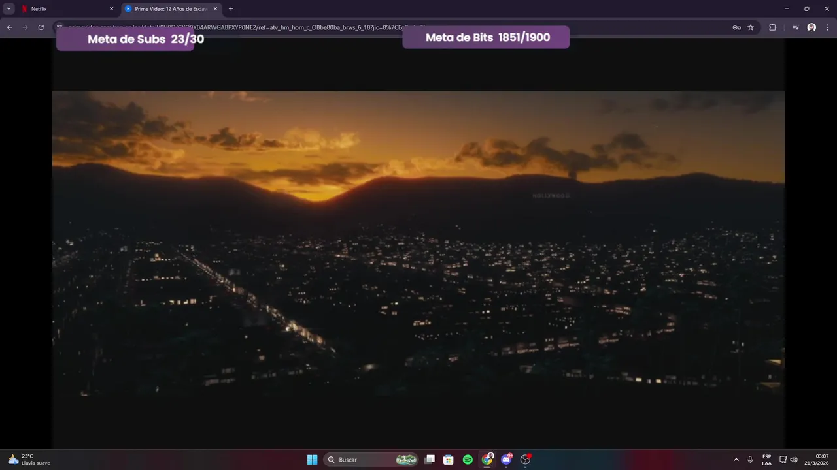The width and height of the screenshot is (837, 470).
Task: Expand hidden system tray icons
Action: click(736, 460)
